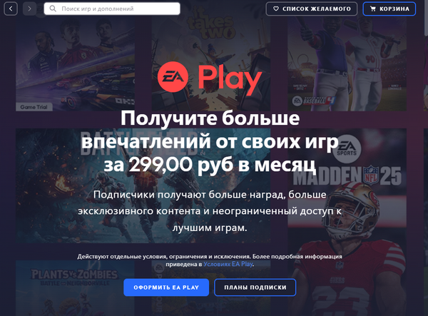
Task: Follow the 'Условиях EA Play' link
Action: click(x=228, y=264)
